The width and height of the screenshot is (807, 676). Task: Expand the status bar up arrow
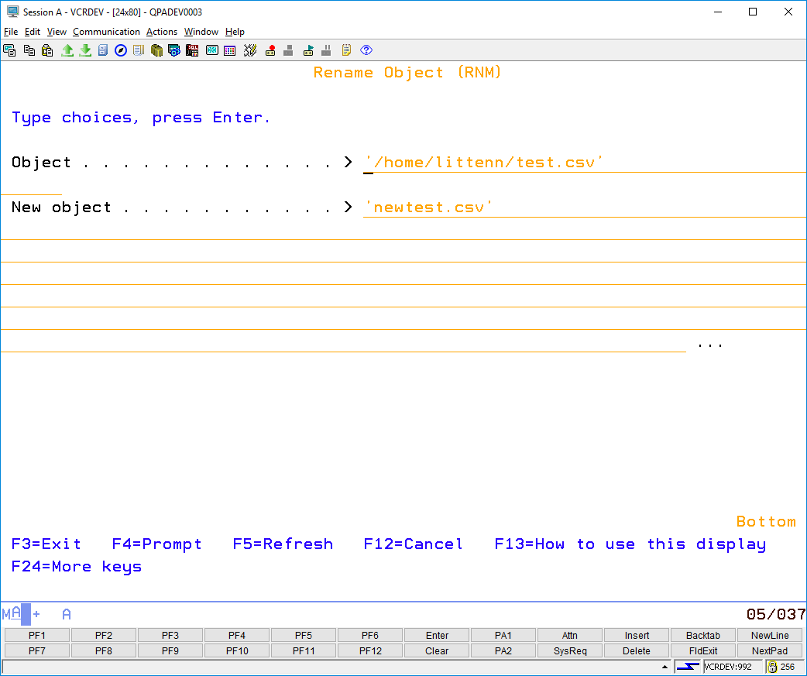(664, 667)
